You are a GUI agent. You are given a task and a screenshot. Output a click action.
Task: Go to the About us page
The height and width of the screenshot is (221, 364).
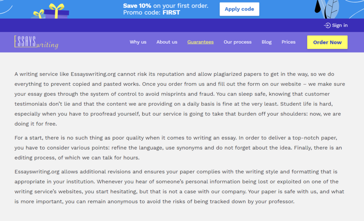[x=167, y=42]
